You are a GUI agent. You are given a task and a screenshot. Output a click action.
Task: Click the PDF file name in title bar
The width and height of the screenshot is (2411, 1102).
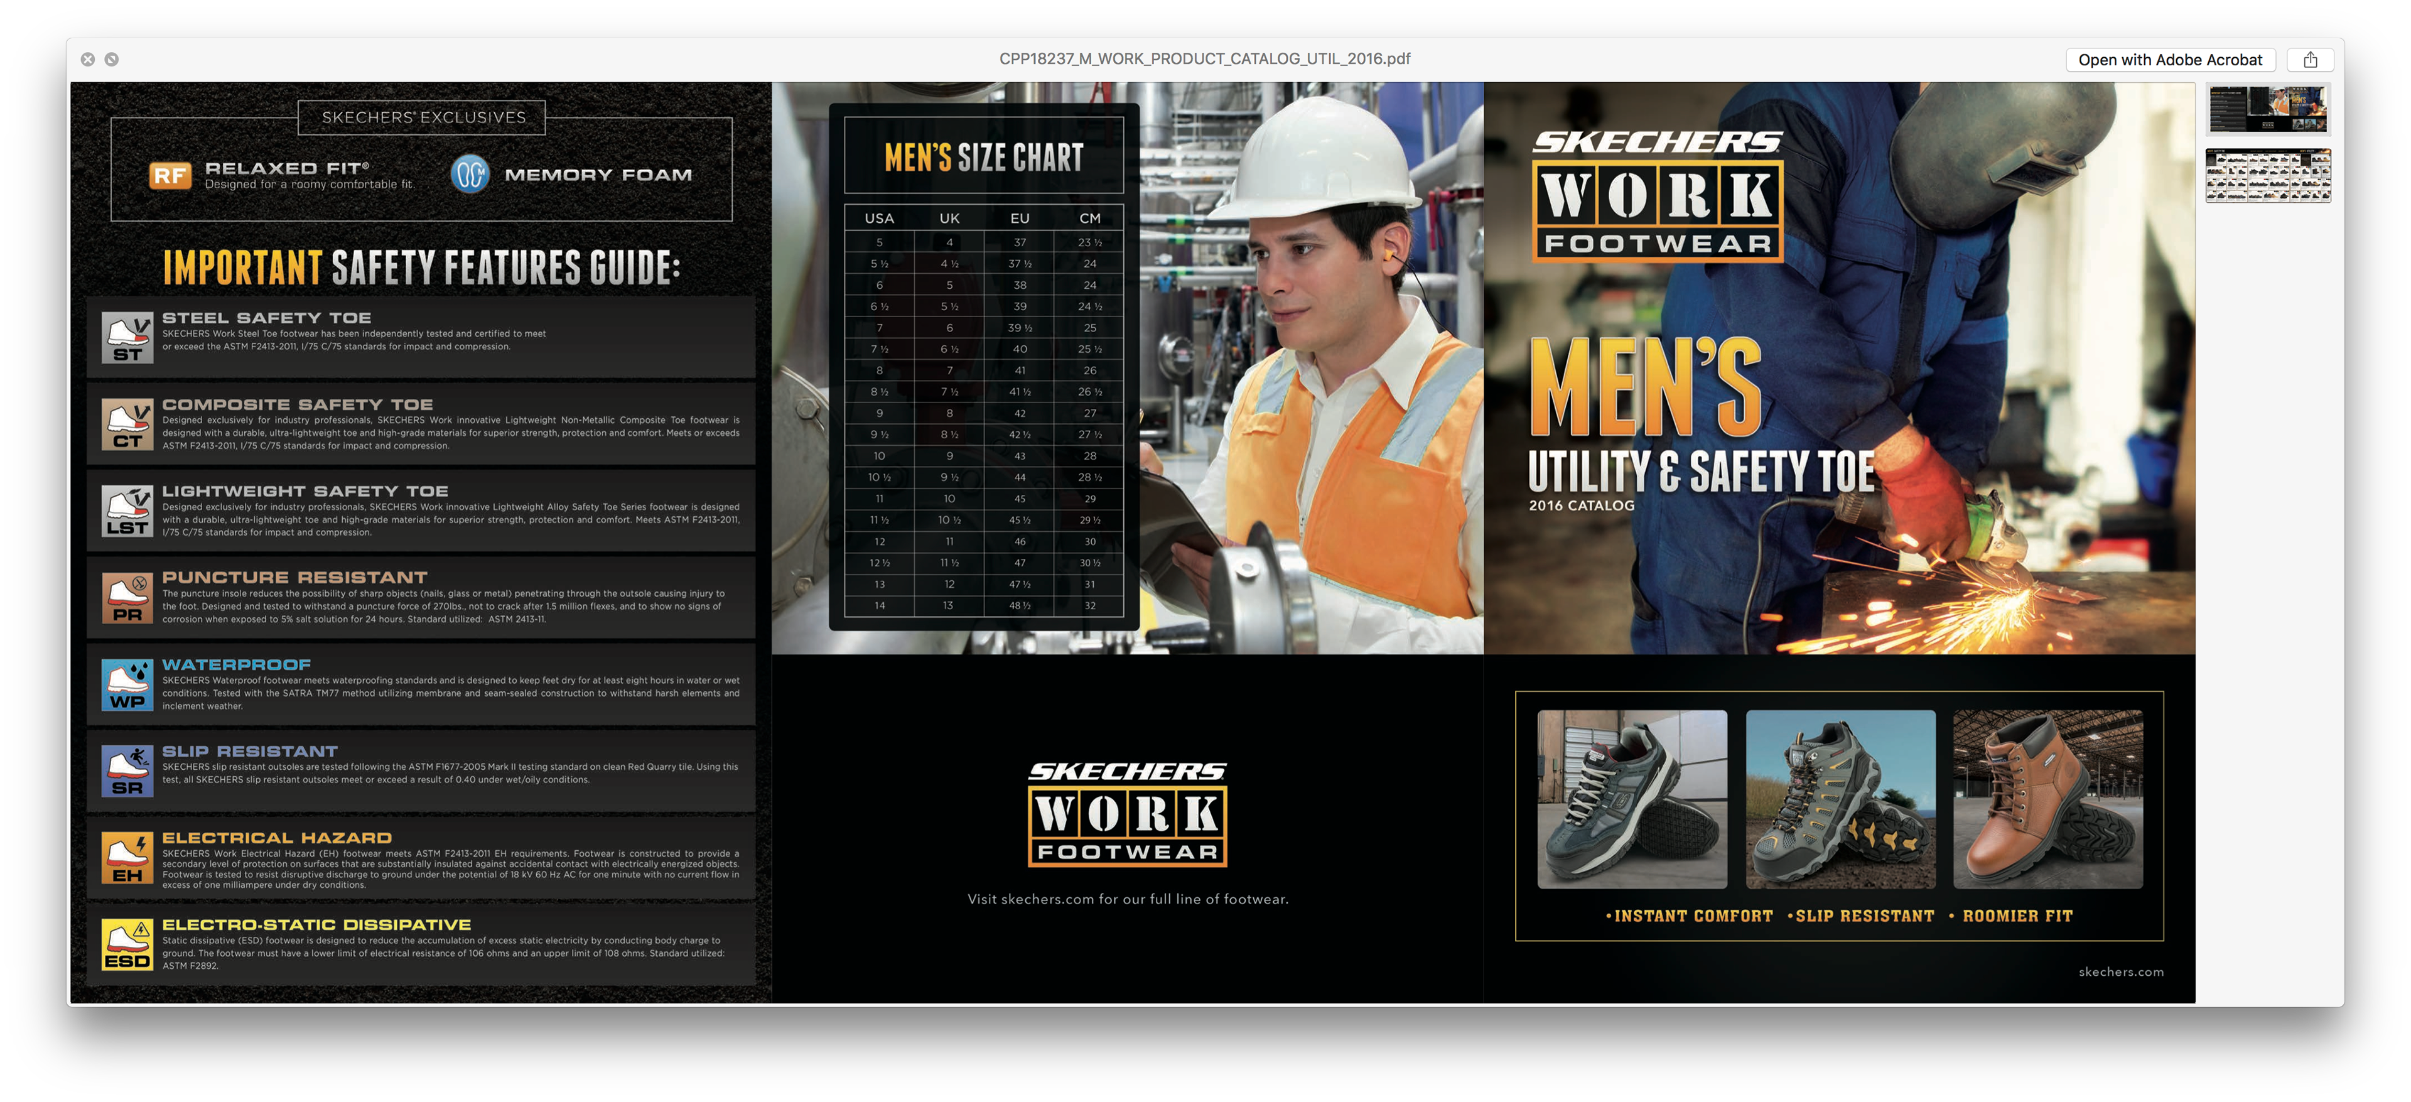(1205, 59)
